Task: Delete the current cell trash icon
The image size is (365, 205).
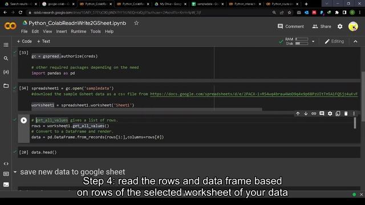Action: click(x=346, y=113)
